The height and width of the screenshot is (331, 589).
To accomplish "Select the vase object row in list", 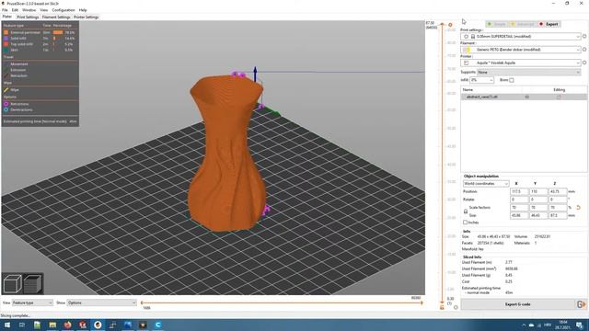I will [524, 97].
